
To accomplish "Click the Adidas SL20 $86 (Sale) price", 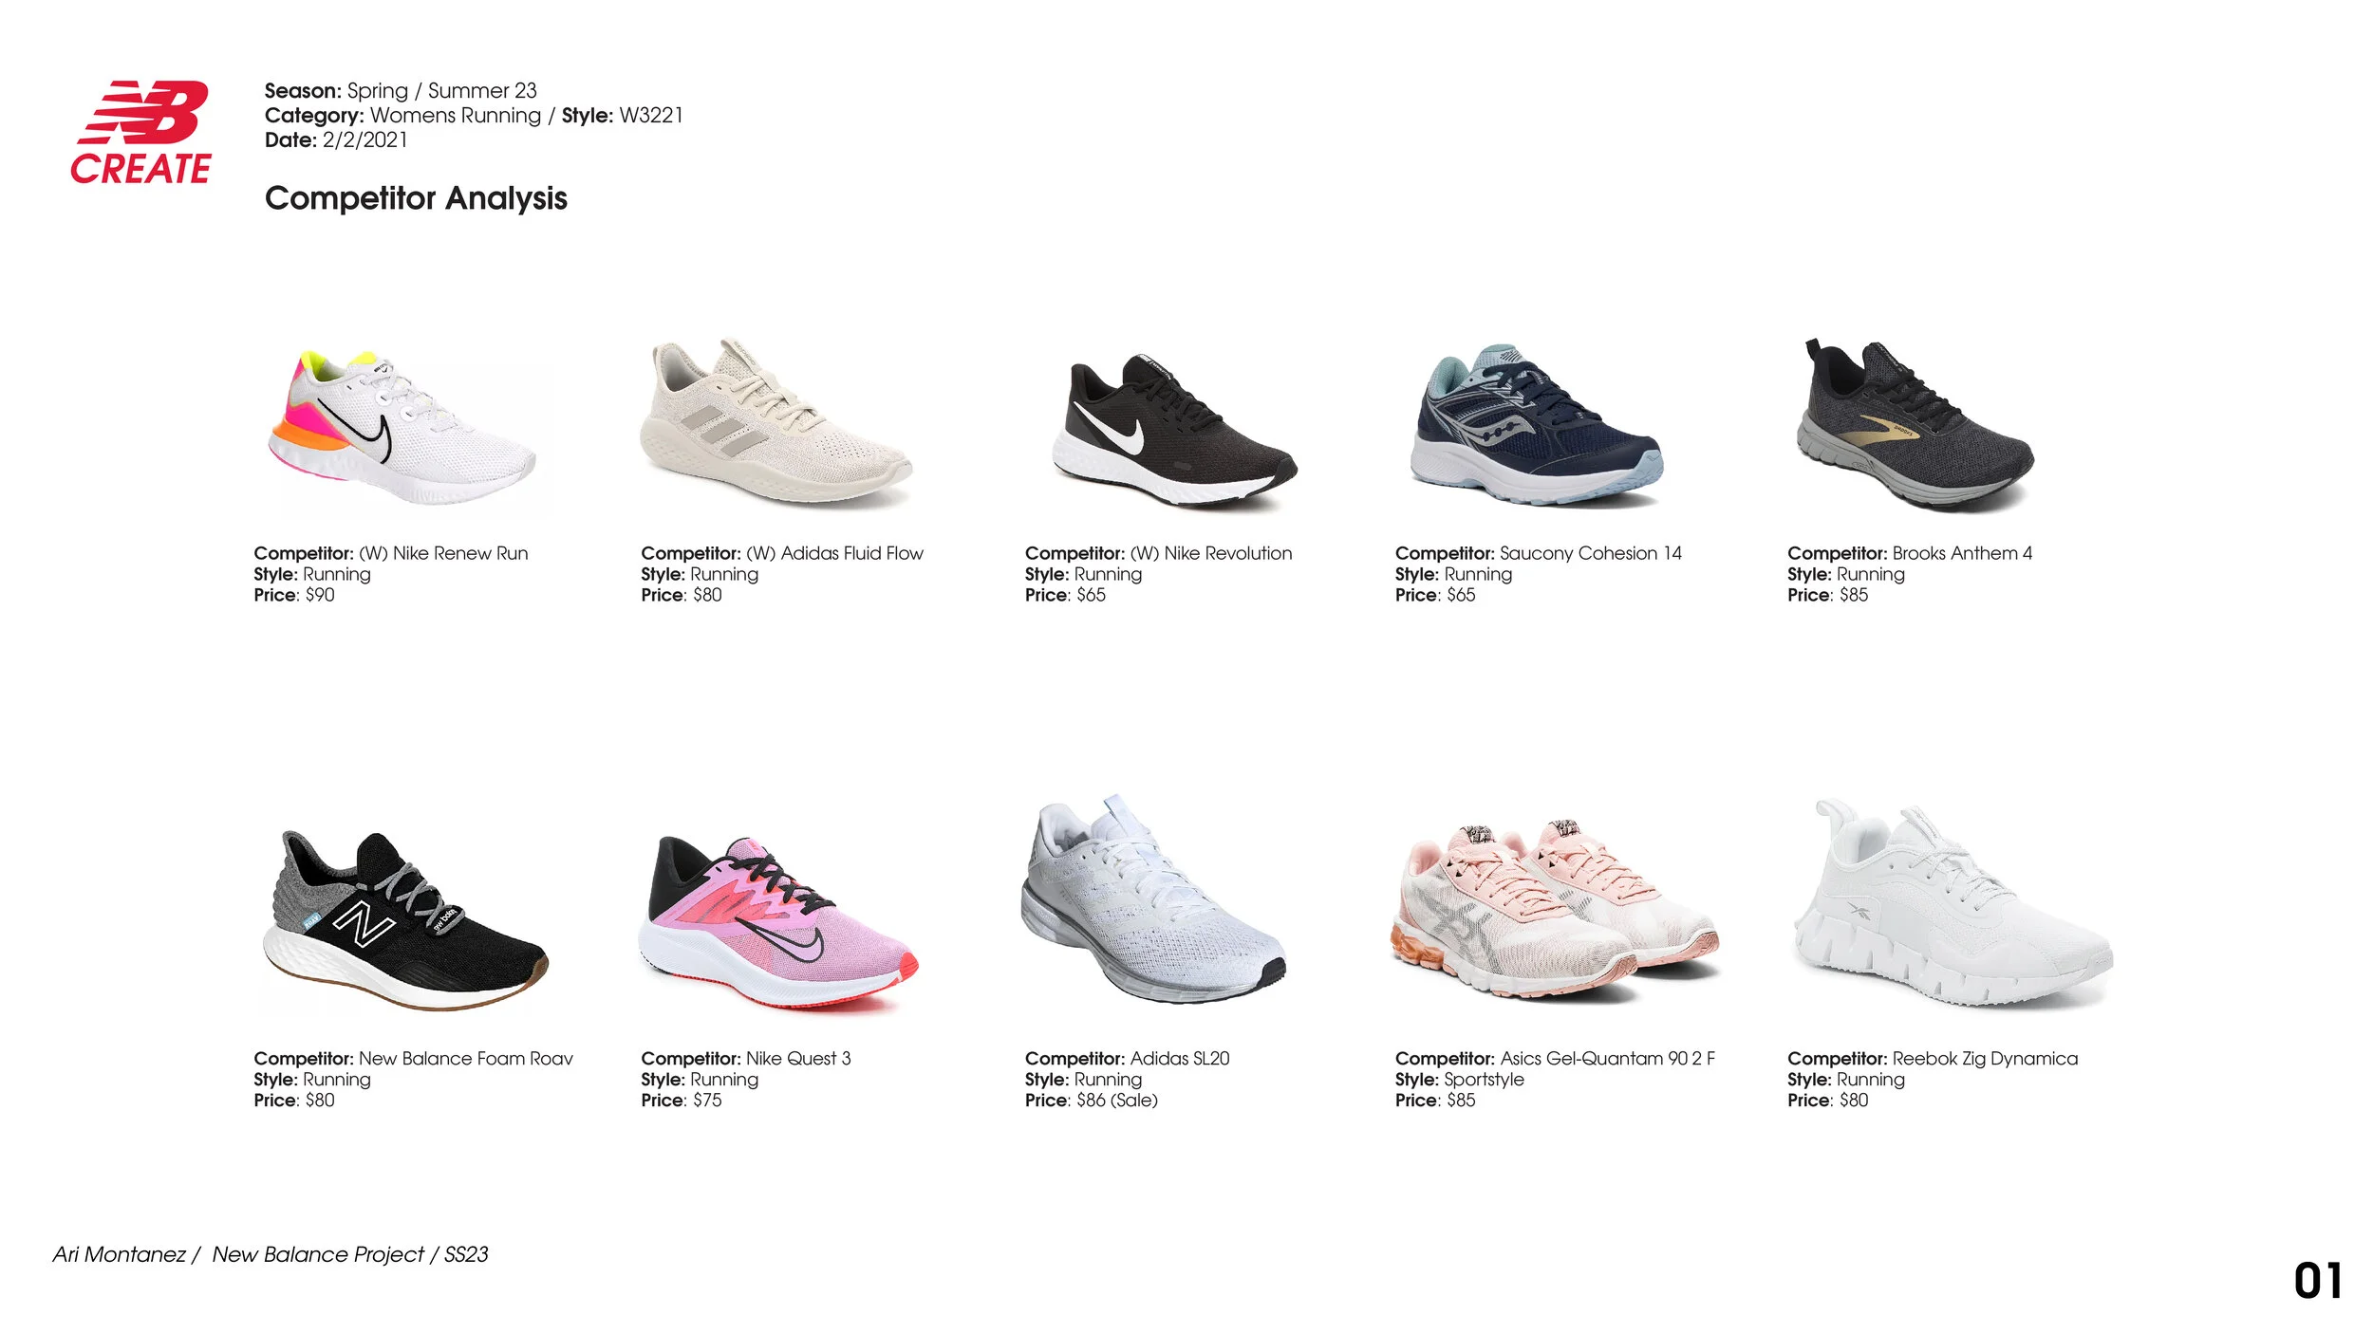I will [1092, 1101].
